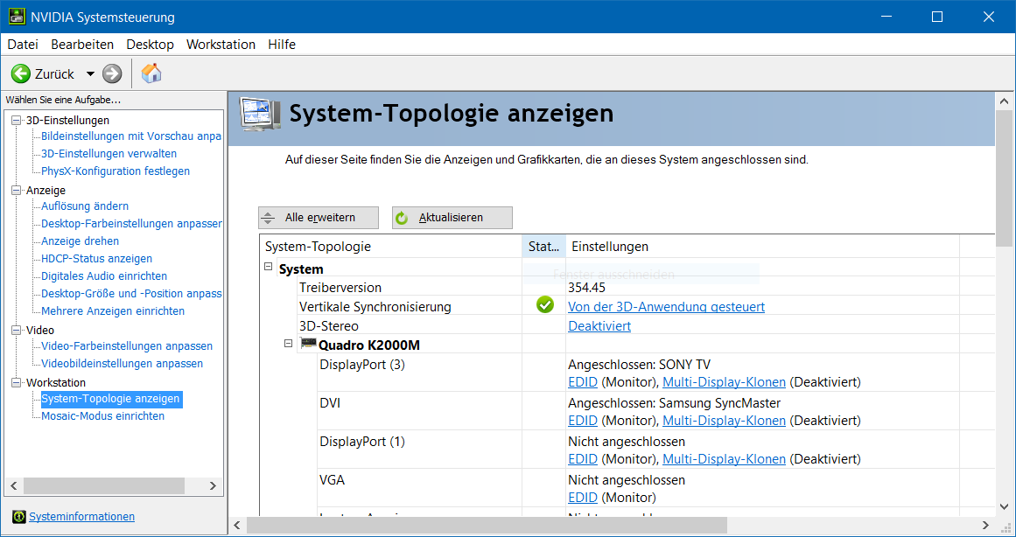Click left arrow of task tree horizontal scrollbar
Viewport: 1016px width, 537px height.
pyautogui.click(x=14, y=485)
